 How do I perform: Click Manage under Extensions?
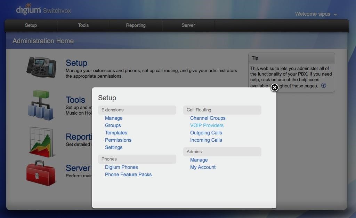114,118
